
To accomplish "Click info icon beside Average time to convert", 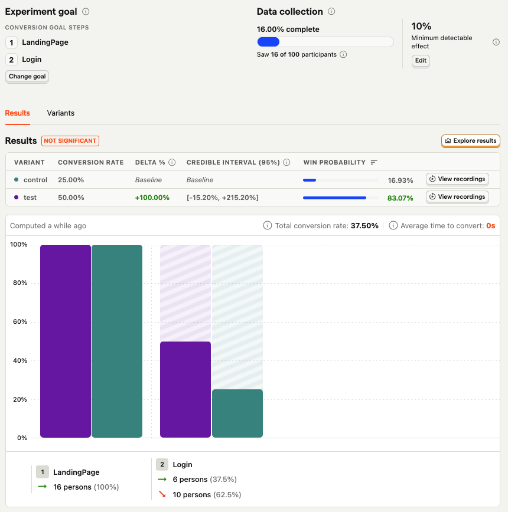I will (393, 225).
